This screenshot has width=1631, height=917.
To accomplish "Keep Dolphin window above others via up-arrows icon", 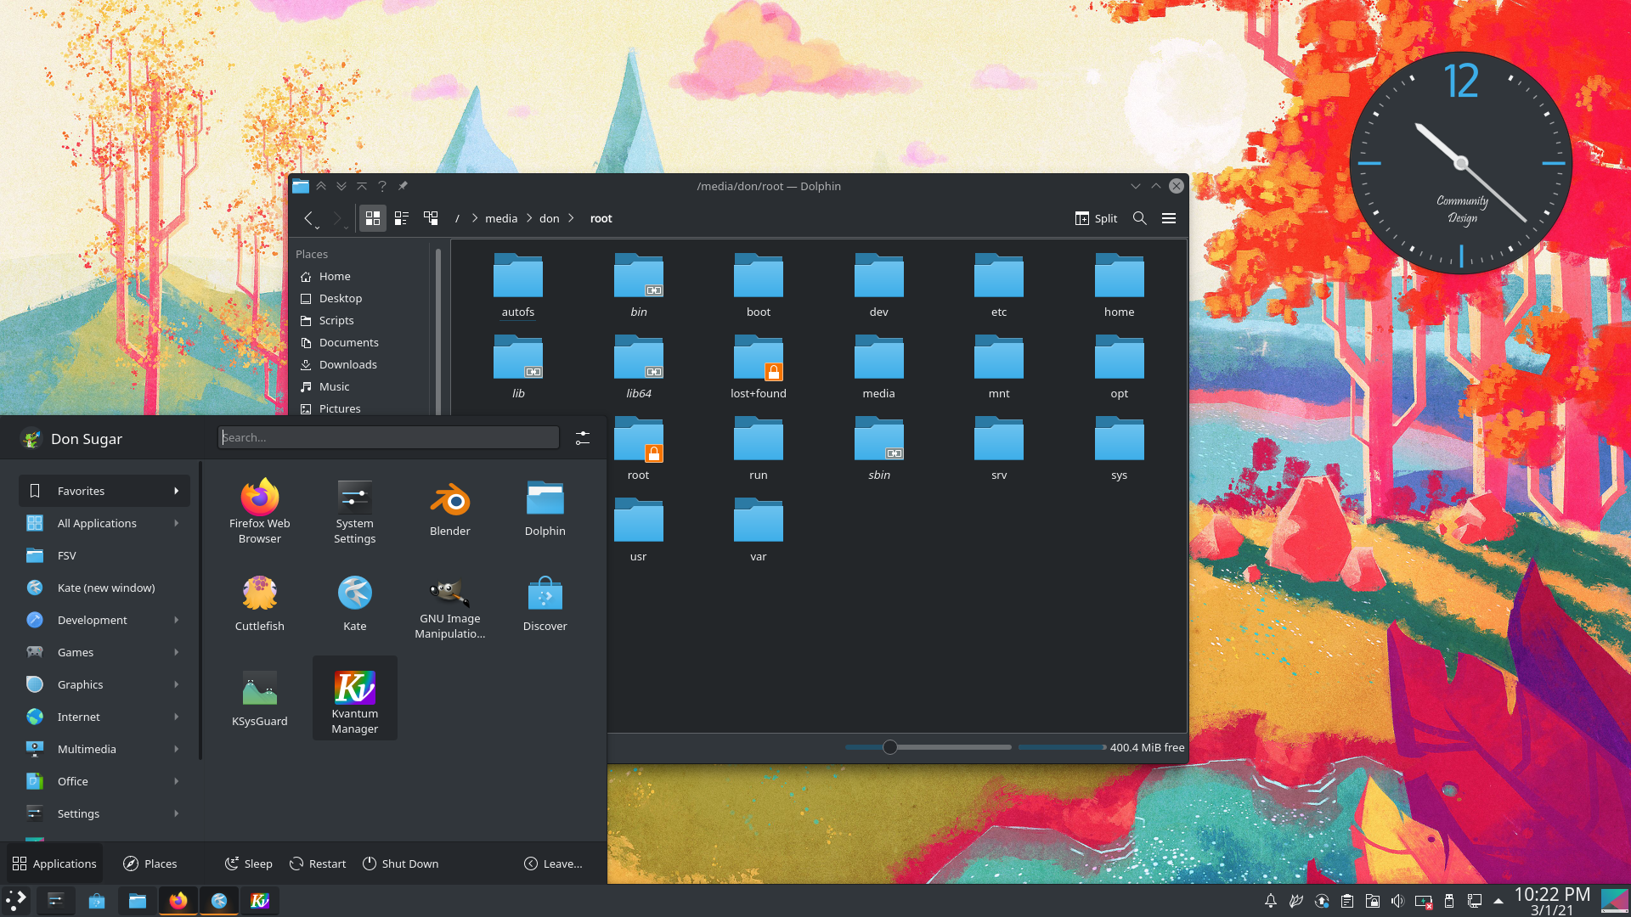I will tap(321, 186).
